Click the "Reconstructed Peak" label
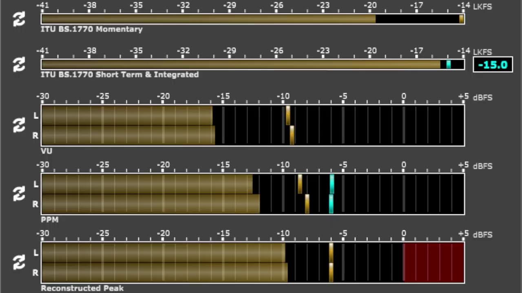 click(82, 288)
